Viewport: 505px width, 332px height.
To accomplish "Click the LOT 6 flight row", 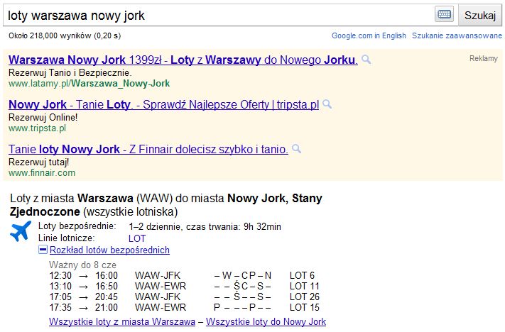I will tap(181, 275).
